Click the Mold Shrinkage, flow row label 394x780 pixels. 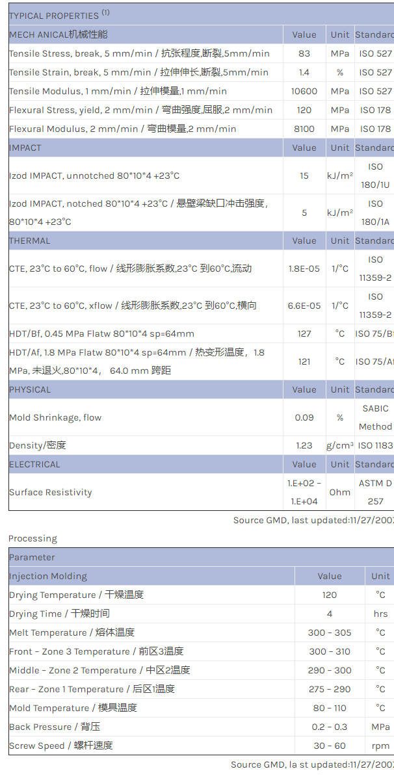click(55, 417)
